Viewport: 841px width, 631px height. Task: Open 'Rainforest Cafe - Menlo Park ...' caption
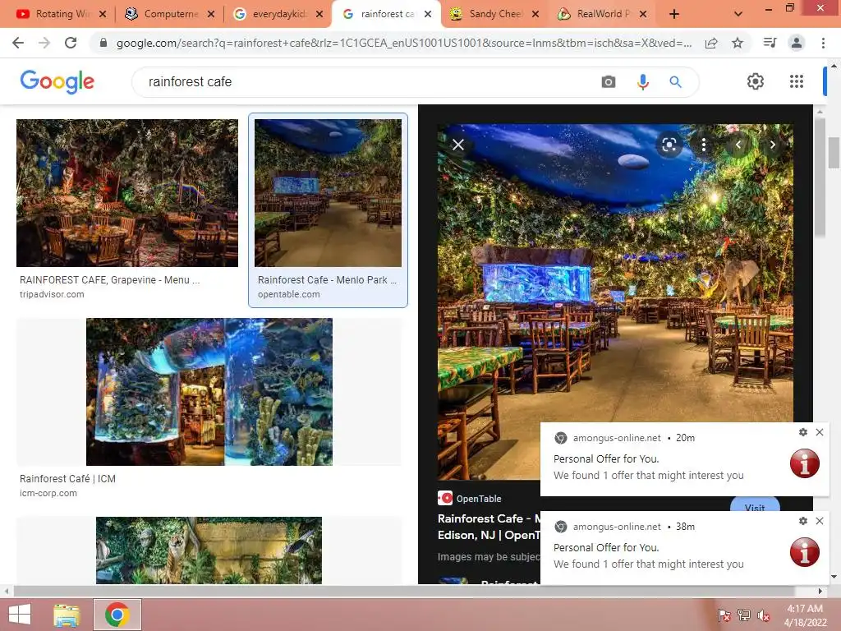327,279
